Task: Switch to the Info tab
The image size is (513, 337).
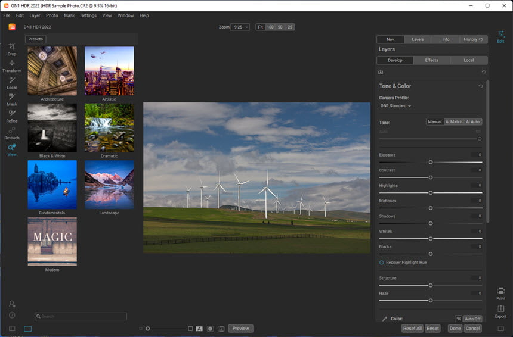Action: 446,39
